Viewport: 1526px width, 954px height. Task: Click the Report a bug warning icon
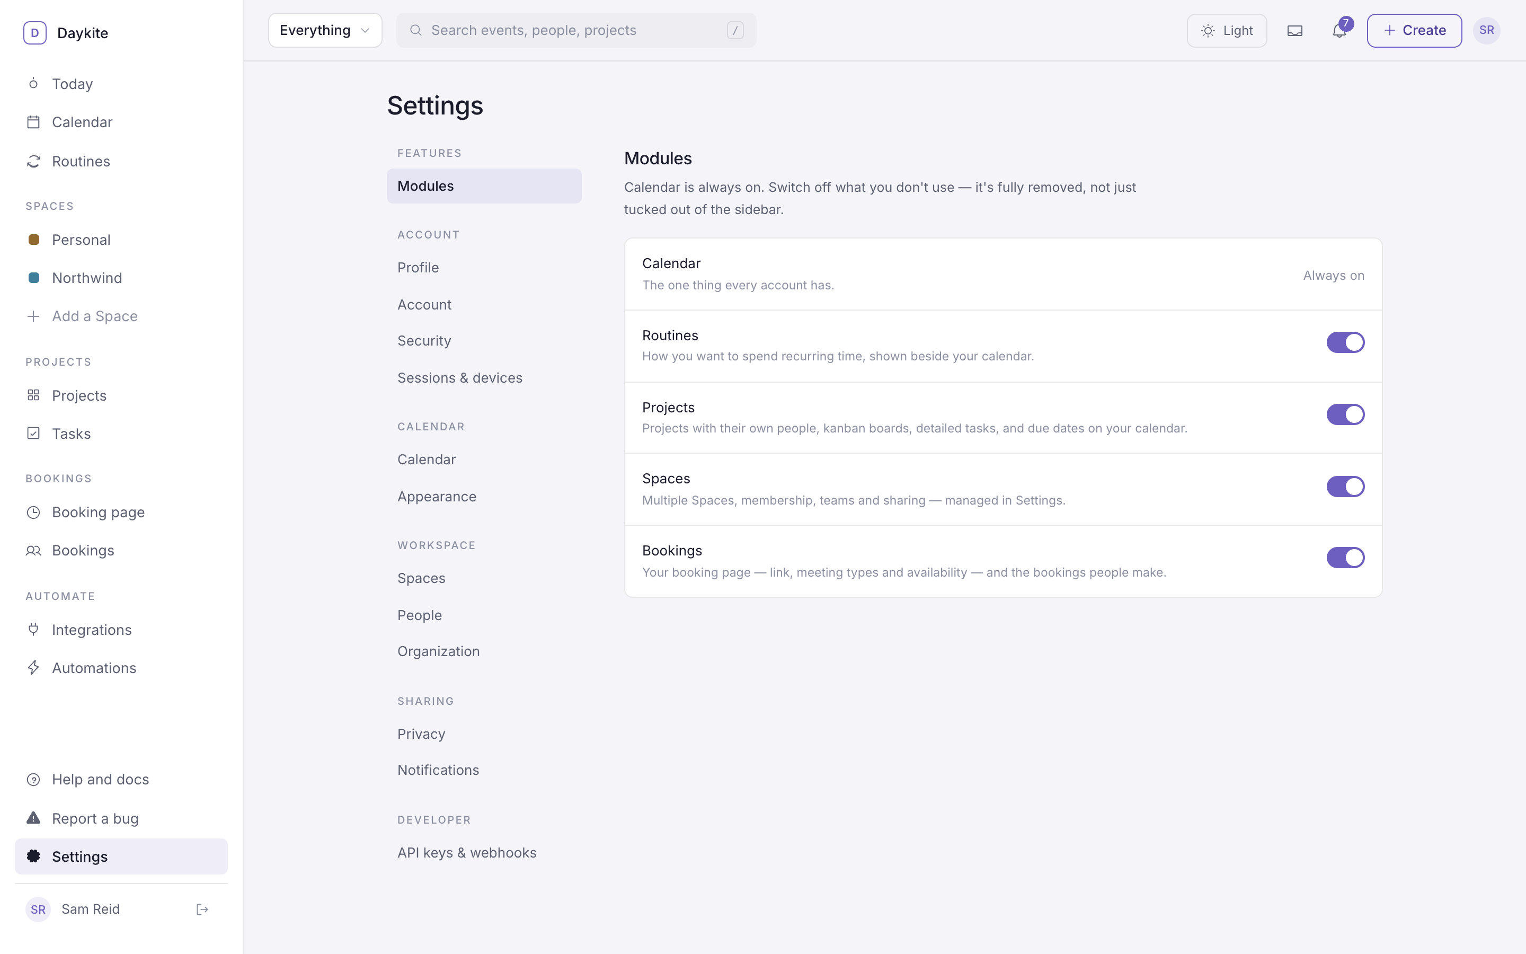(x=33, y=818)
